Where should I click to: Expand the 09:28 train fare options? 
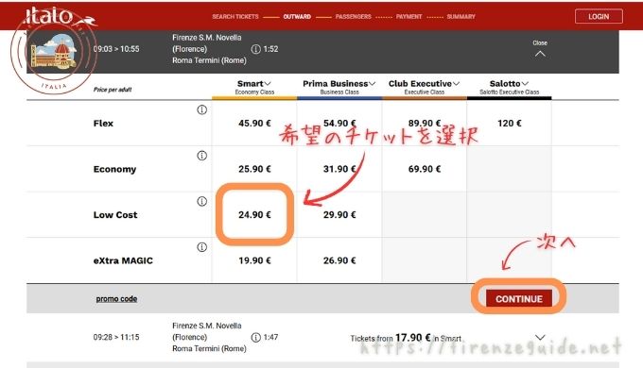pos(540,337)
